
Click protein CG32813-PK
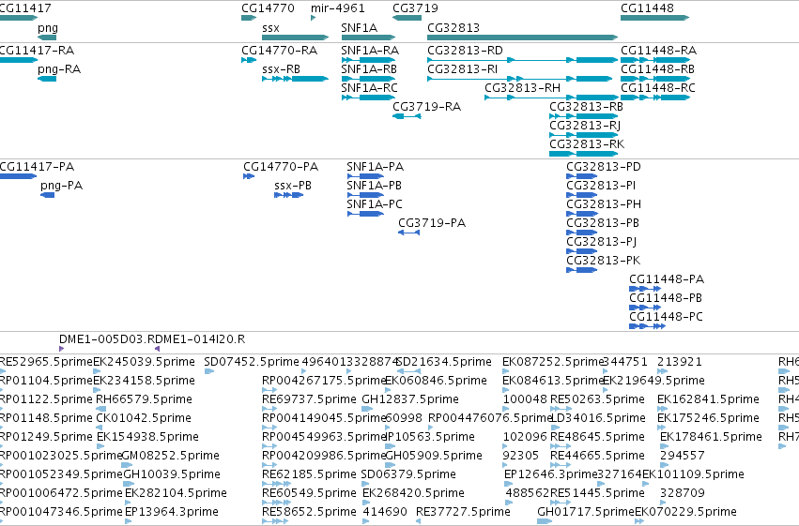click(x=581, y=271)
